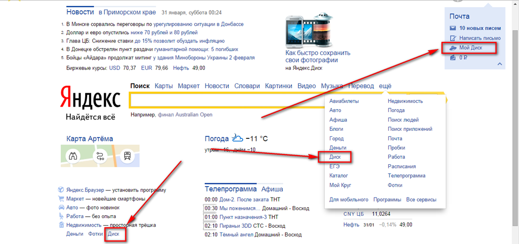Click the envelope icon beside 10 новых писем
519x244 pixels.
coord(453,28)
